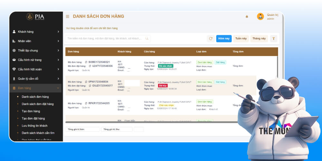Click the search magnifier icon
Image resolution: width=322 pixels, height=161 pixels.
point(147,38)
